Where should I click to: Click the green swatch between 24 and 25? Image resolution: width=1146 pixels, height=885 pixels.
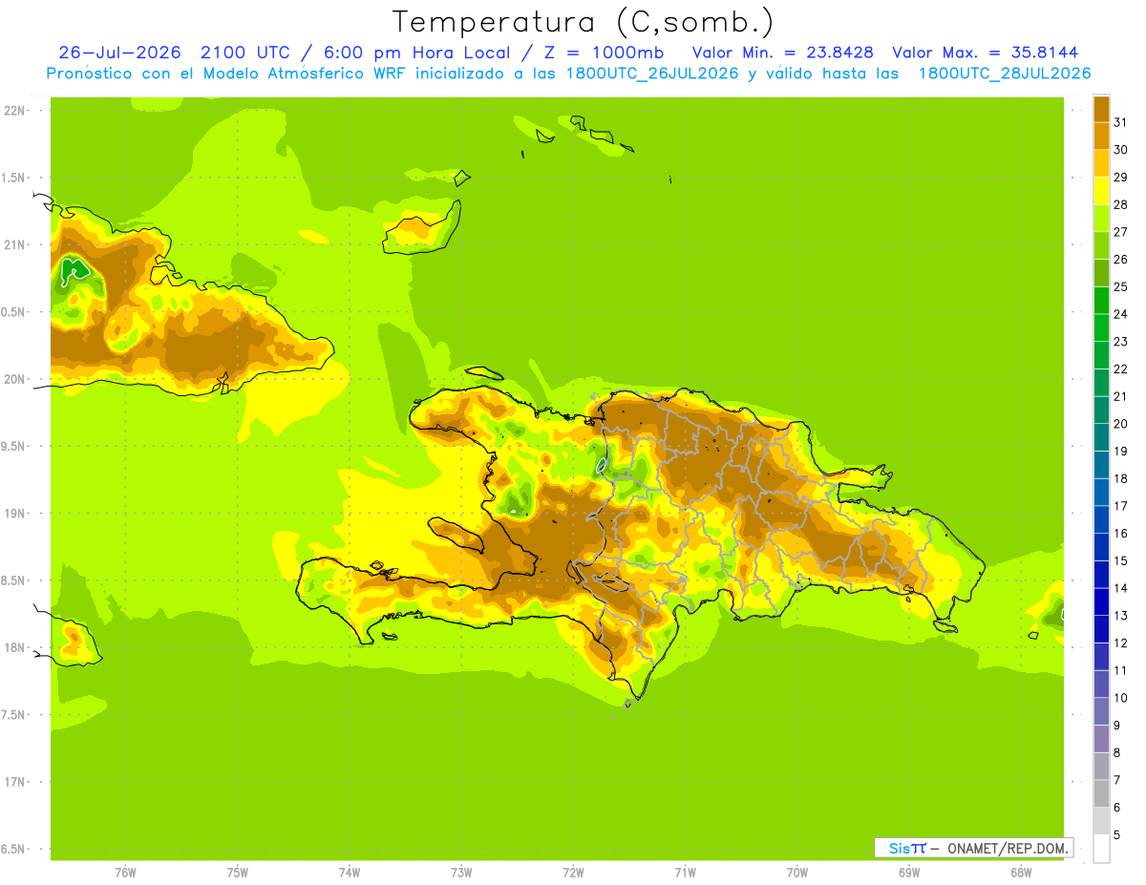1101,300
